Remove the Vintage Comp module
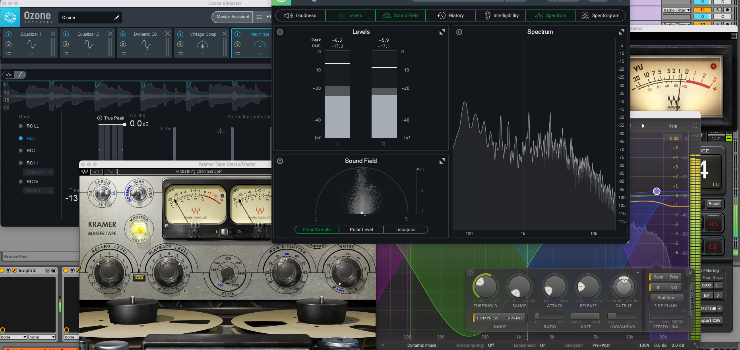Image resolution: width=740 pixels, height=350 pixels. coord(225,34)
